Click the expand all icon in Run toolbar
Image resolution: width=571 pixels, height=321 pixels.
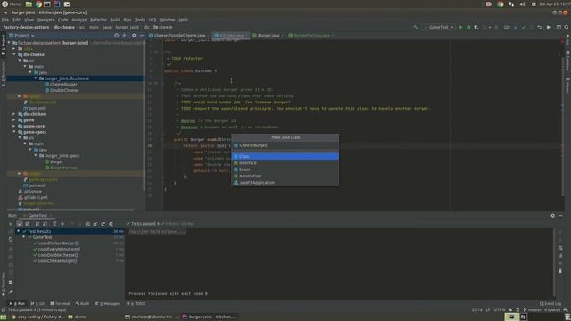[x=54, y=224]
